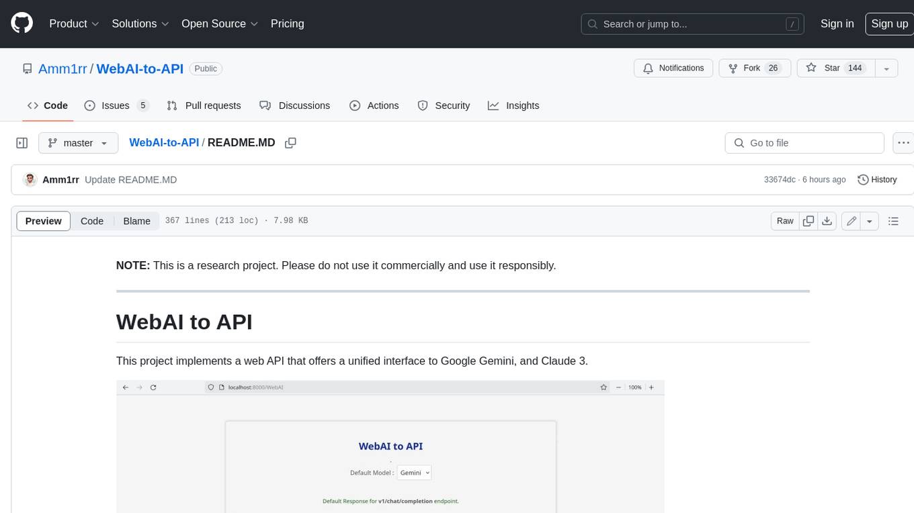Expand the file tree side panel
914x513 pixels.
coord(22,143)
